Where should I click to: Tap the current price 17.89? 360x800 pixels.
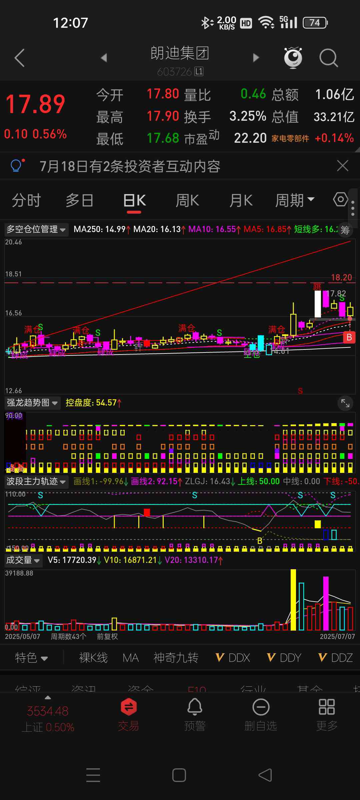coord(35,104)
